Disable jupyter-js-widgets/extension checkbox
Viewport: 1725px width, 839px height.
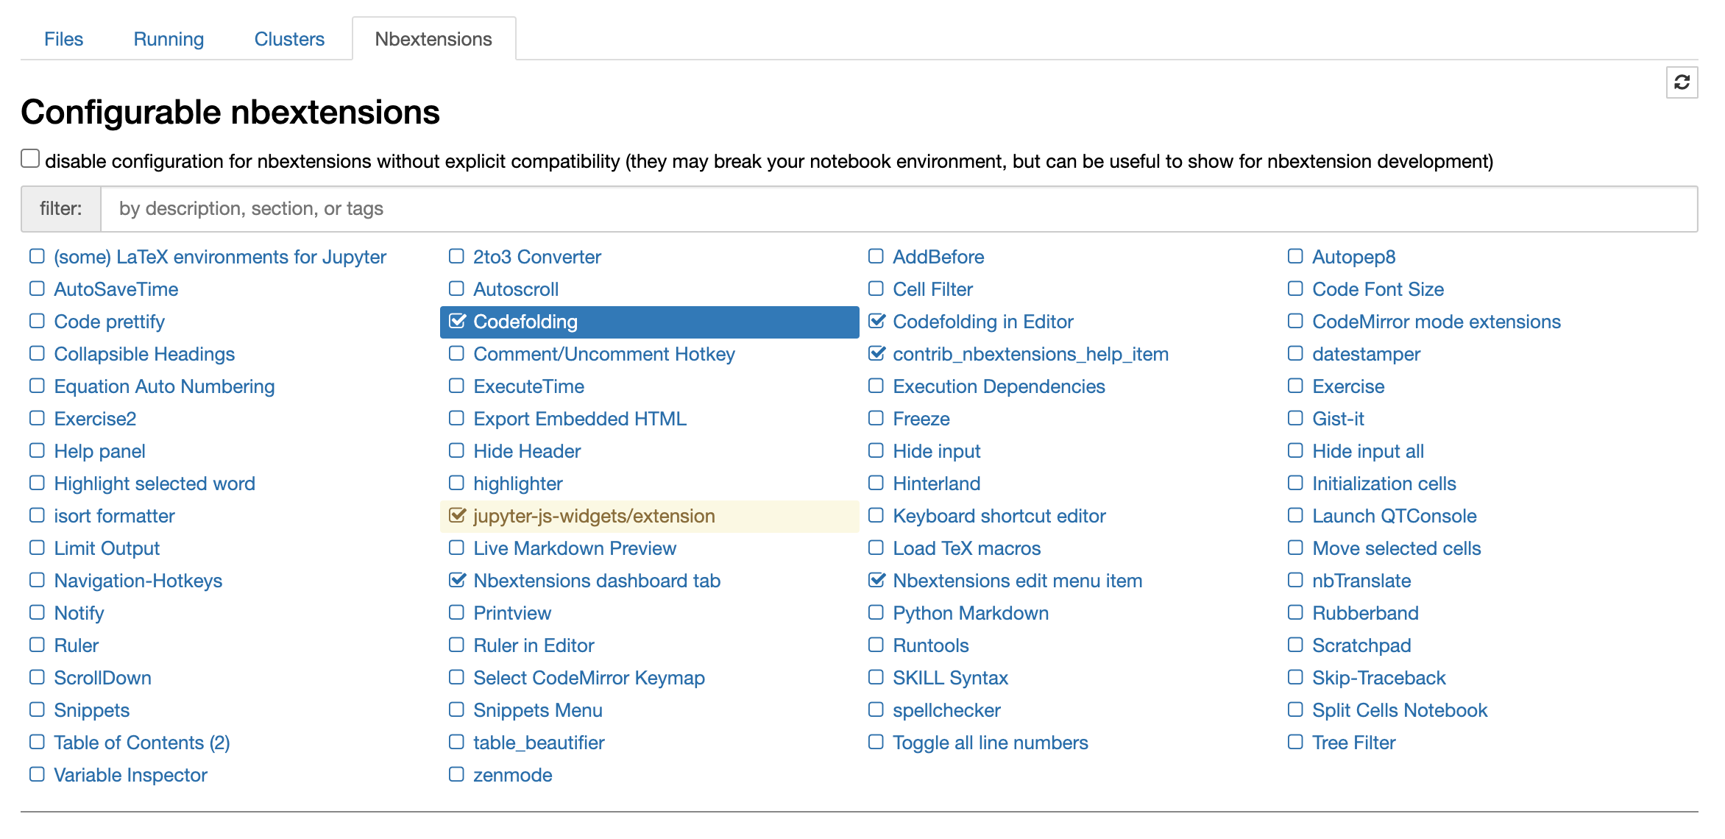pyautogui.click(x=457, y=515)
